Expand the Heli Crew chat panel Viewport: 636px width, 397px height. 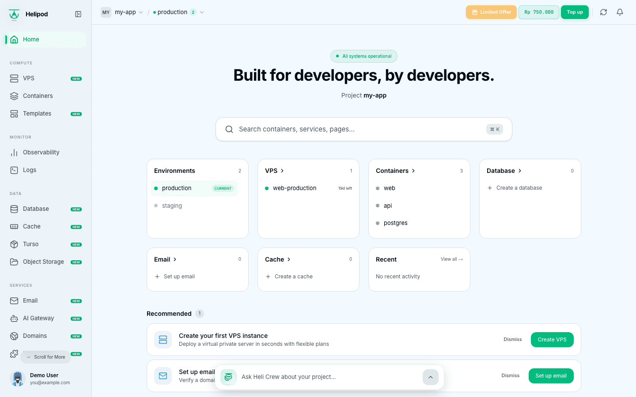pyautogui.click(x=431, y=377)
